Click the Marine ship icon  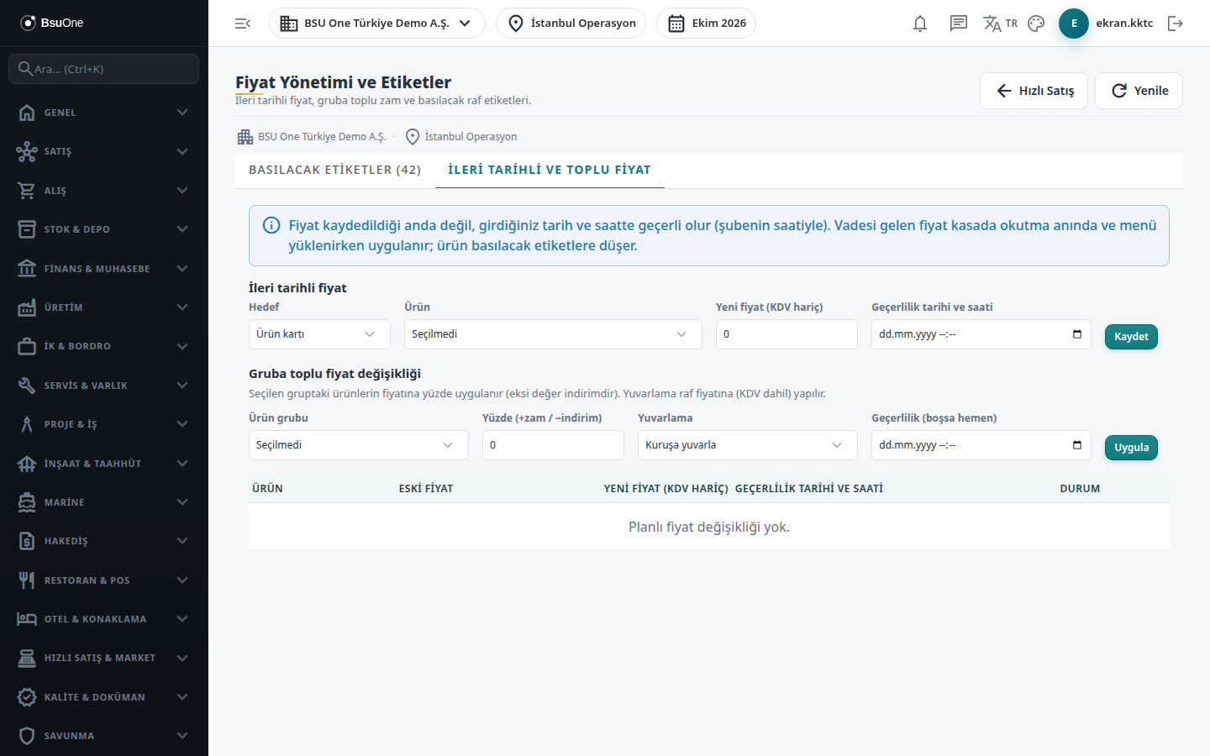click(x=27, y=502)
